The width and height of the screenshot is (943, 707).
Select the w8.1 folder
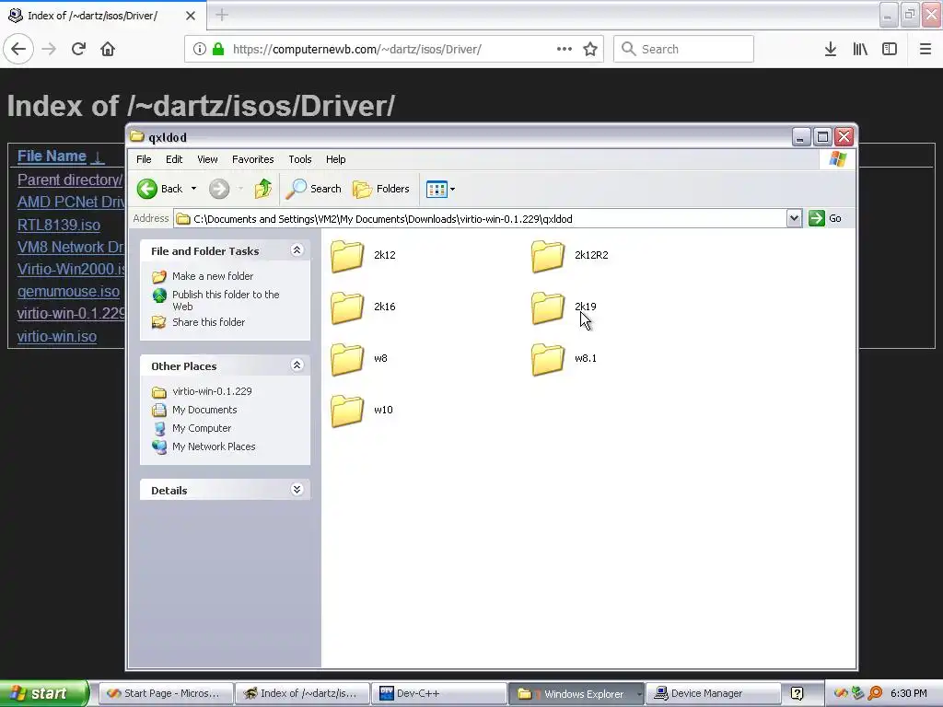point(565,359)
